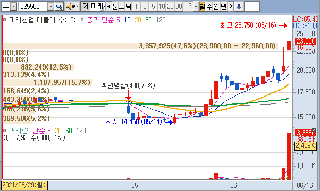
Task: Click the yellow 2,439K volume line tag
Action: [306, 146]
